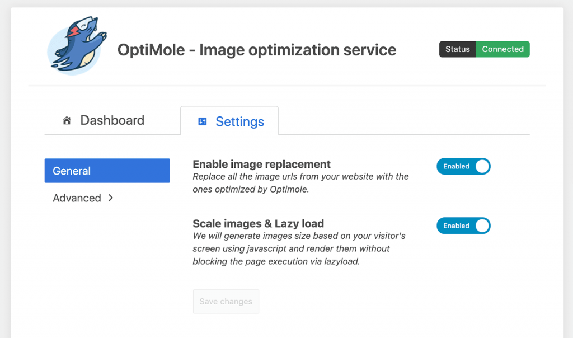Select the General settings section
The width and height of the screenshot is (573, 338).
(107, 171)
